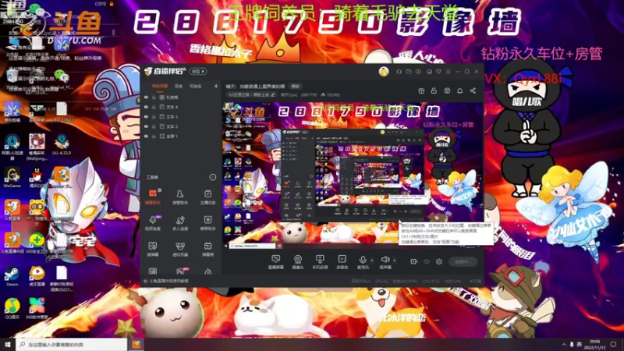This screenshot has width=624, height=351.
Task: Add a new scene with the plus icon
Action: [216, 86]
